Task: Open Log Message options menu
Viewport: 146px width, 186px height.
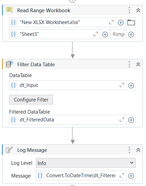Action: click(129, 150)
